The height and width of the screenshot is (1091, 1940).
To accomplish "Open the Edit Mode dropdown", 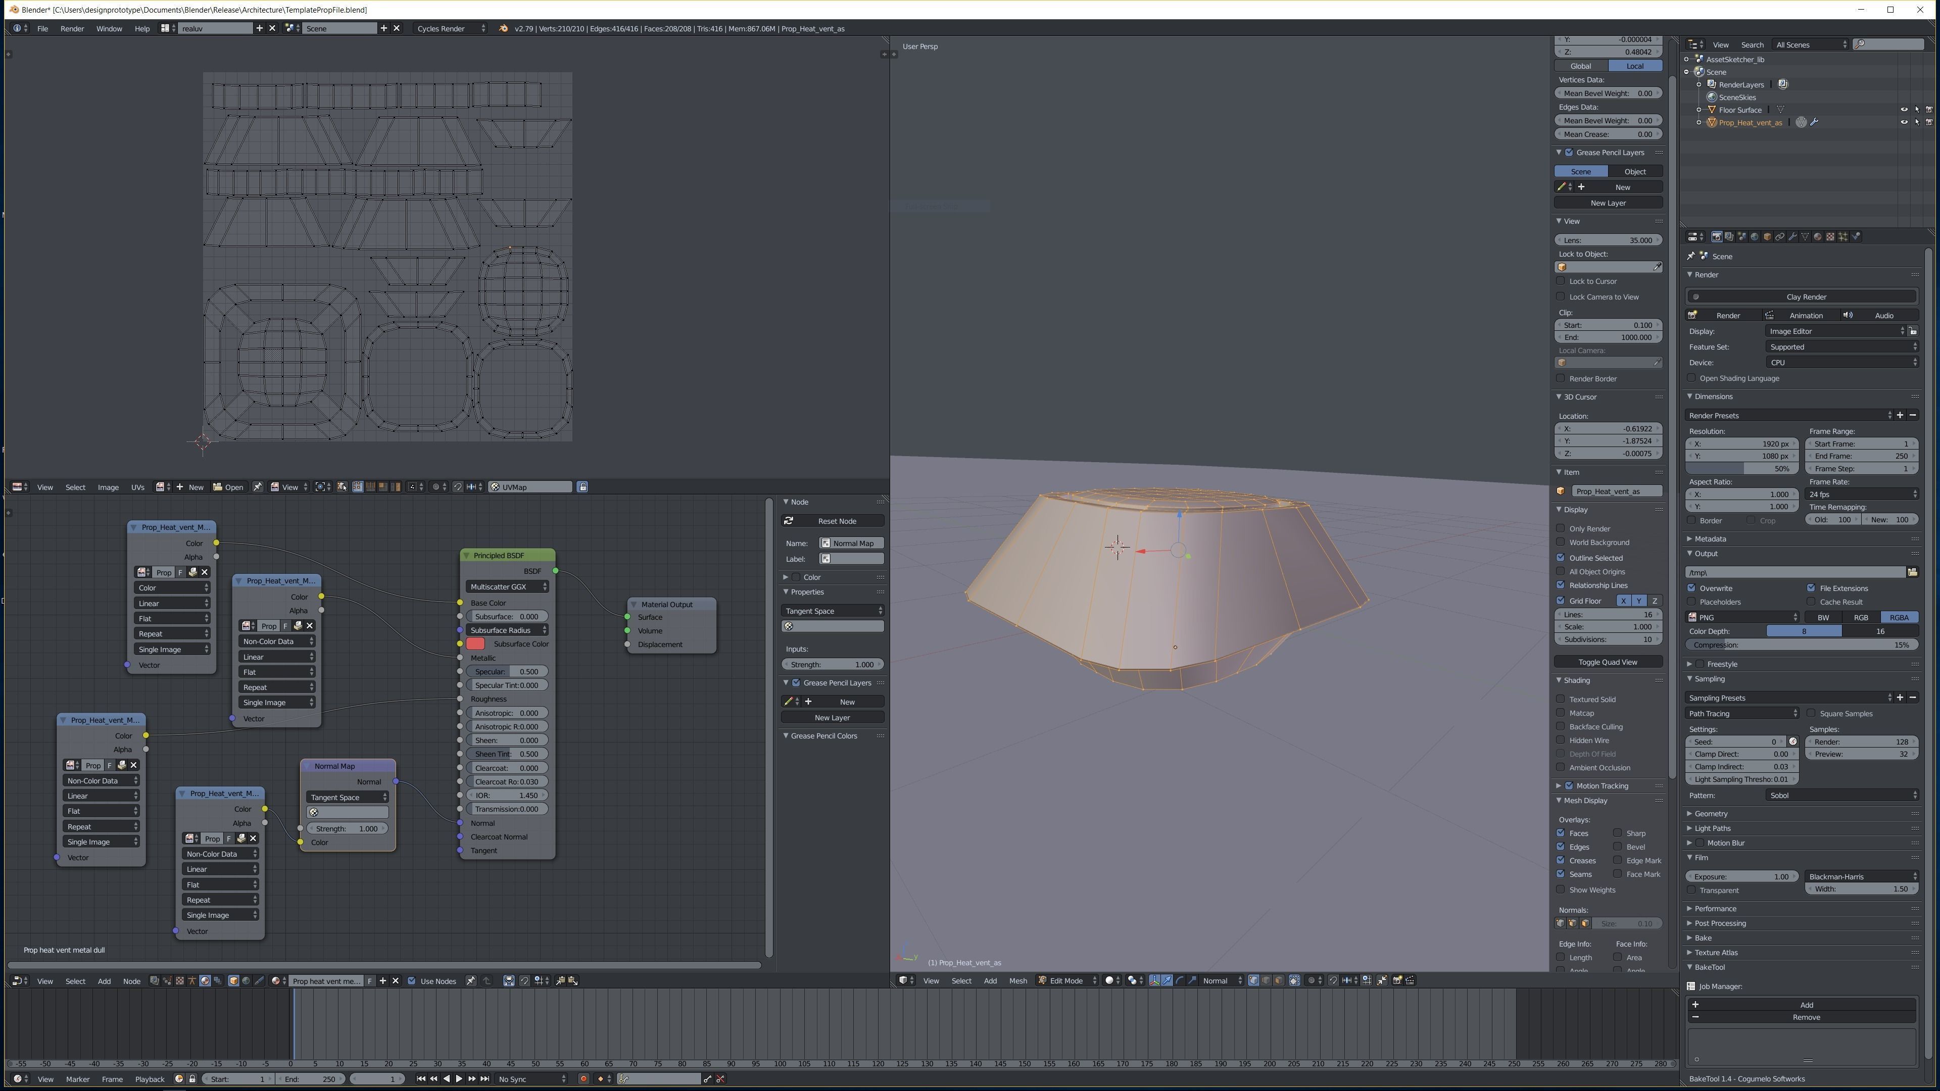I will [1066, 980].
